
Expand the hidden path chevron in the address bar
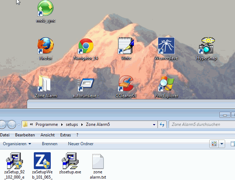tap(31, 124)
